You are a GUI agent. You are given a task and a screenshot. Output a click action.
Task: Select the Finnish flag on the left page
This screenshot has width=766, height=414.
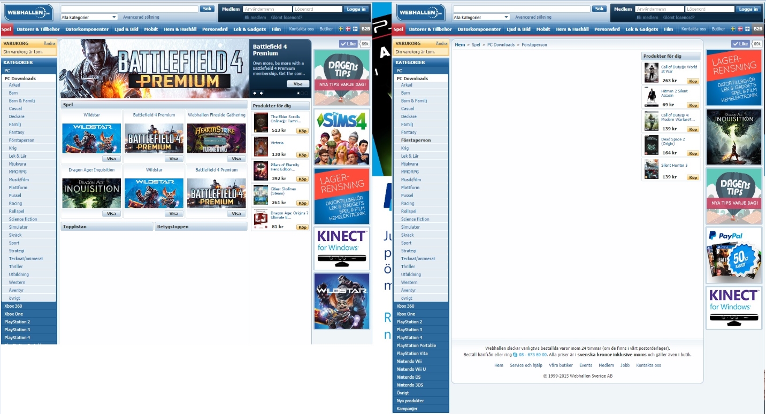click(355, 29)
